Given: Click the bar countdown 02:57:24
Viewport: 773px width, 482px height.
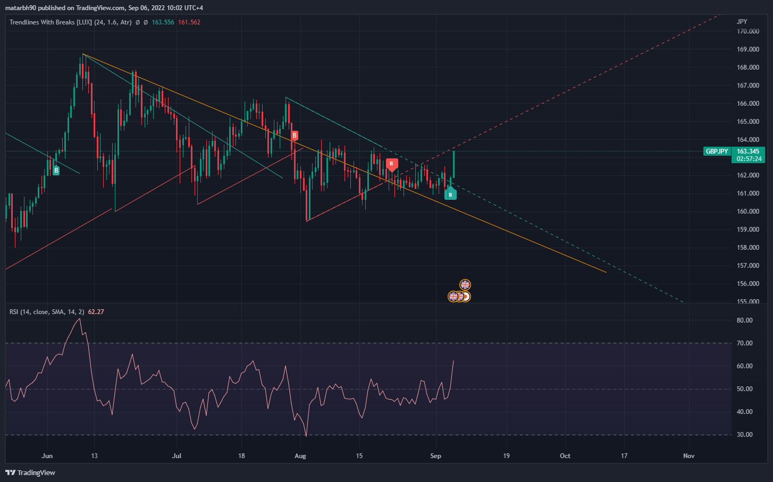Looking at the screenshot, I should [748, 159].
